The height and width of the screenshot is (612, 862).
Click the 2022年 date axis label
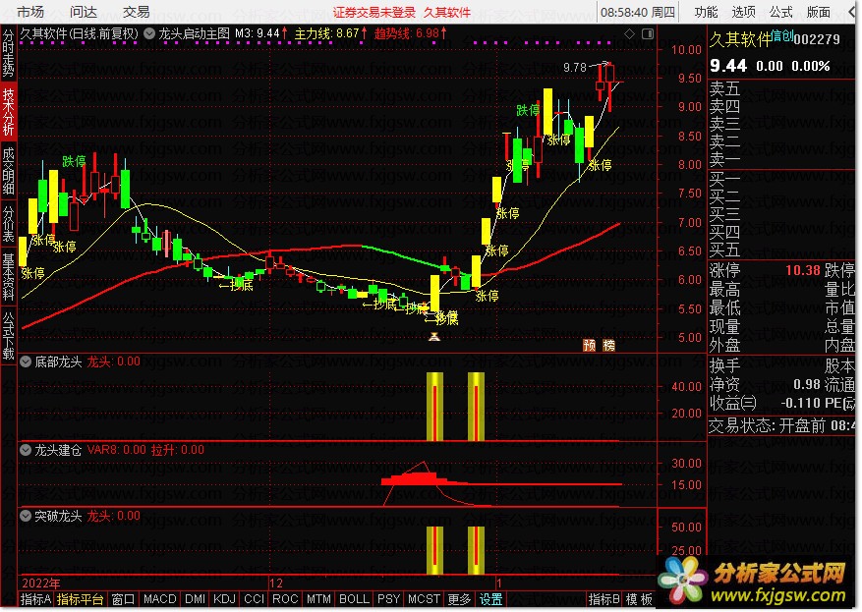click(40, 583)
